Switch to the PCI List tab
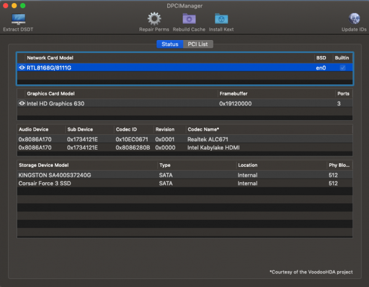This screenshot has height=287, width=369. click(197, 44)
